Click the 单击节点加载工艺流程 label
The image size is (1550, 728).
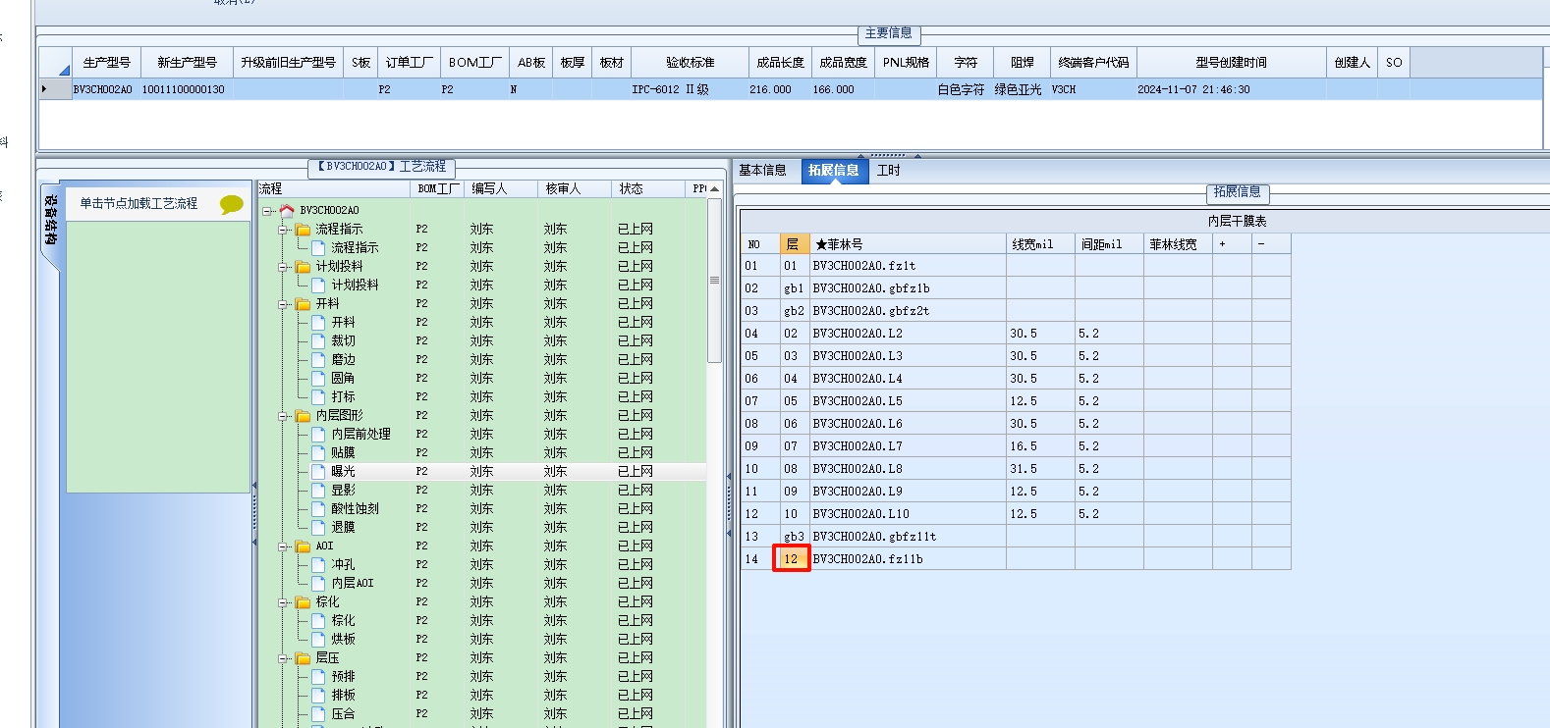(138, 203)
